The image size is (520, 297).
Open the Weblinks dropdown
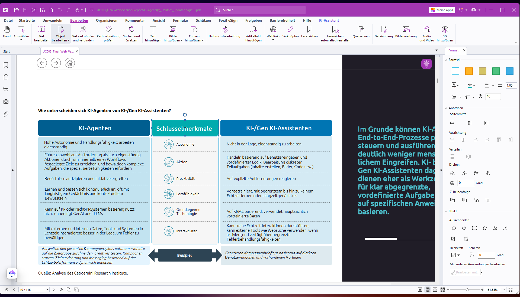coord(273,40)
